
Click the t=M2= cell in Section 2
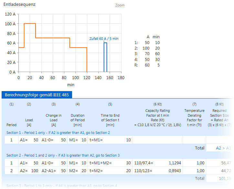110,171
